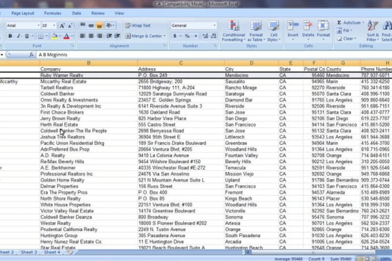The width and height of the screenshot is (392, 261).
Task: Toggle Top Align for the cell
Action: 83,26
